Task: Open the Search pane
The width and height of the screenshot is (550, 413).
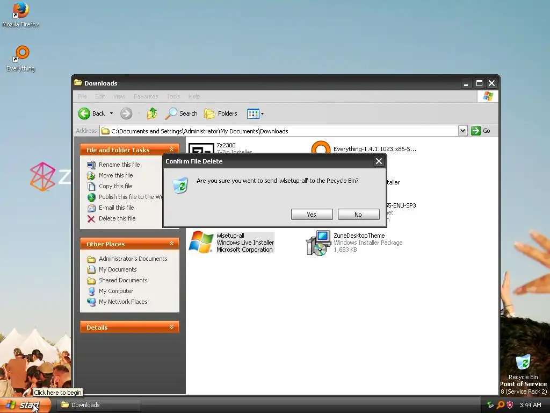Action: [181, 113]
